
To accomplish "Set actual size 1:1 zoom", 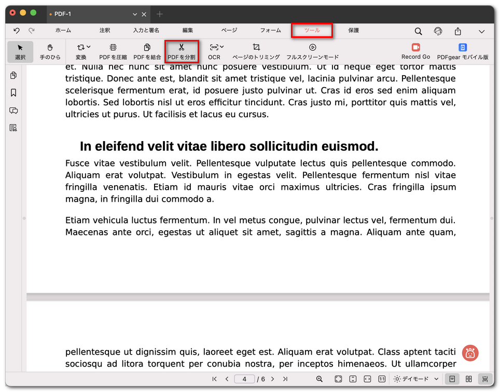I will [382, 379].
